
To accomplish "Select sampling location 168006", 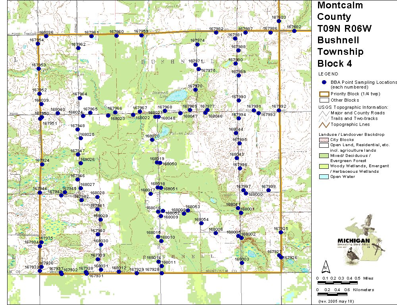I will tap(216, 233).
